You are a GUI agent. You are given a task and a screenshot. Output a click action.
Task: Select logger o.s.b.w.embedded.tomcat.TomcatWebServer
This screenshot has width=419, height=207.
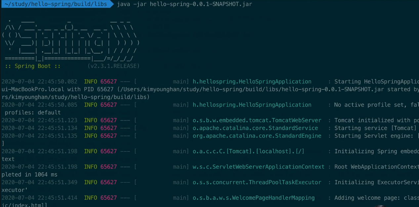click(257, 120)
